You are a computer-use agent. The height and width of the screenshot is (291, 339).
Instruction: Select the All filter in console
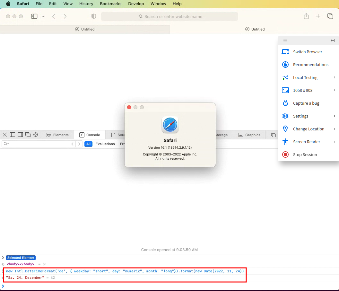88,144
